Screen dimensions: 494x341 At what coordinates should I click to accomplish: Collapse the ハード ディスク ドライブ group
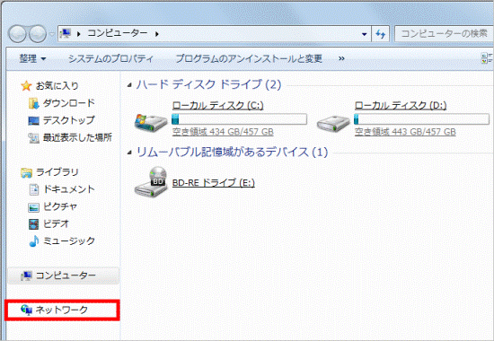click(129, 85)
